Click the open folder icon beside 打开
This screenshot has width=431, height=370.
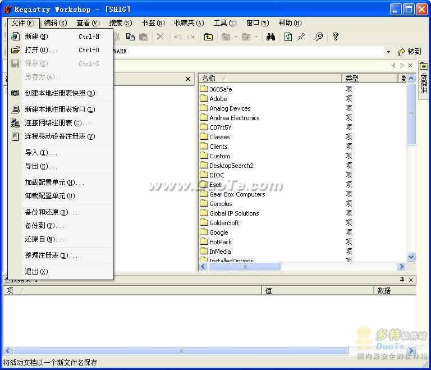click(x=15, y=50)
